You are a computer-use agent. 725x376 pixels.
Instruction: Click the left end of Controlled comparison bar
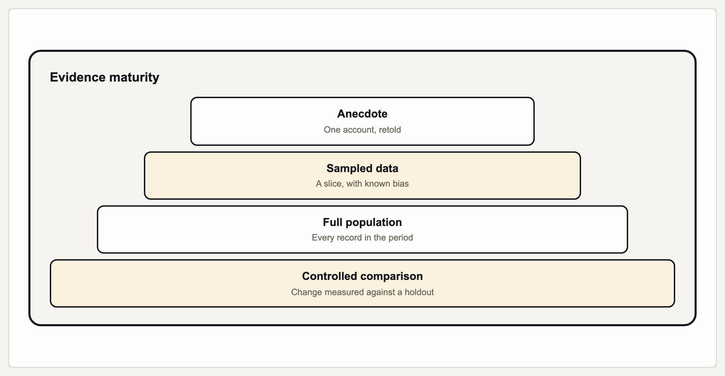69,283
